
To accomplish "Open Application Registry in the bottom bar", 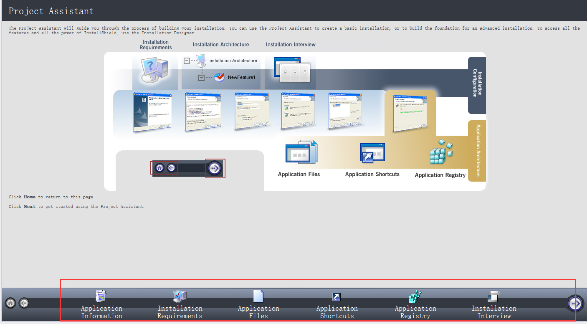I will coord(415,305).
